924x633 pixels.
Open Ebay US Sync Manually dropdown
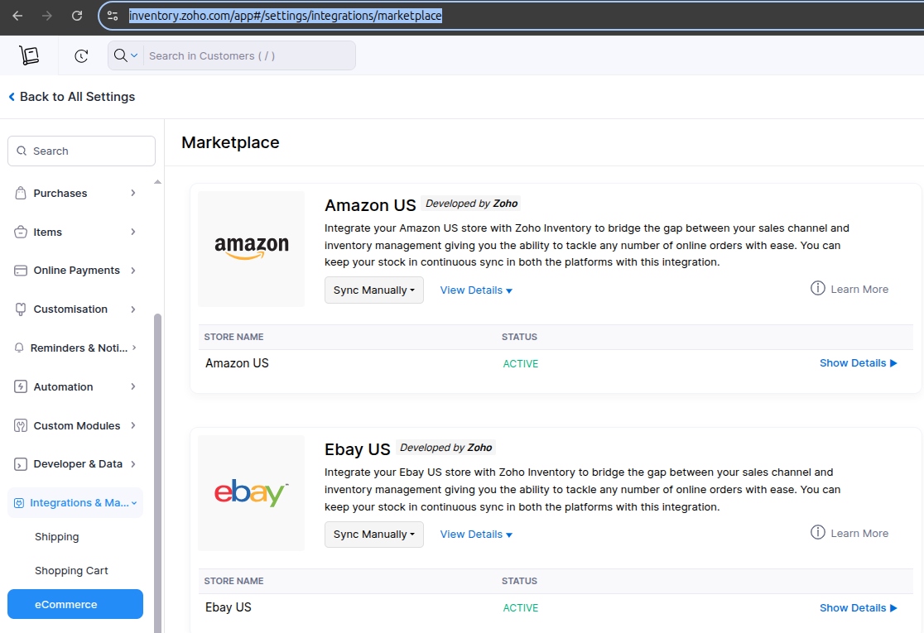tap(373, 535)
